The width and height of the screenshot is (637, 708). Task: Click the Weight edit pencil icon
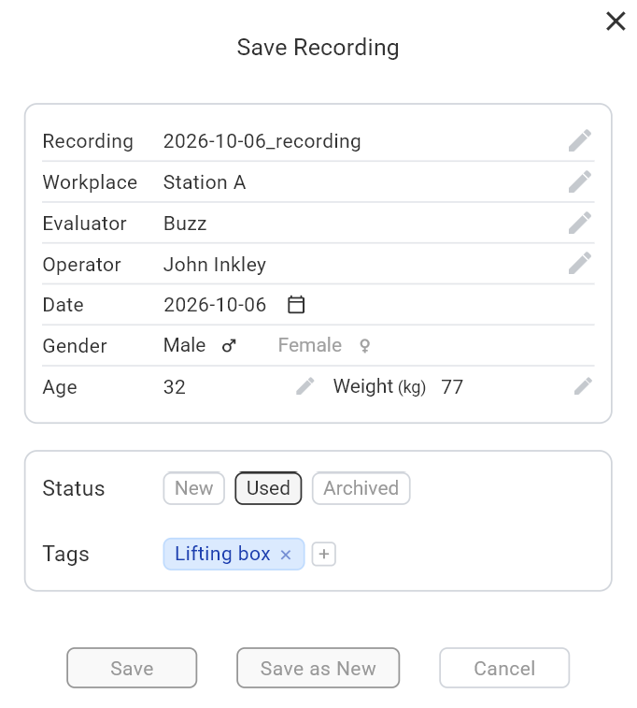(x=583, y=386)
